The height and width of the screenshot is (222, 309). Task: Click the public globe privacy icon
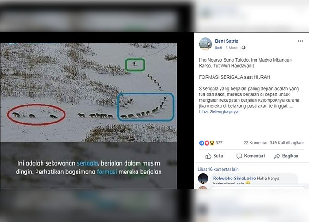244,48
